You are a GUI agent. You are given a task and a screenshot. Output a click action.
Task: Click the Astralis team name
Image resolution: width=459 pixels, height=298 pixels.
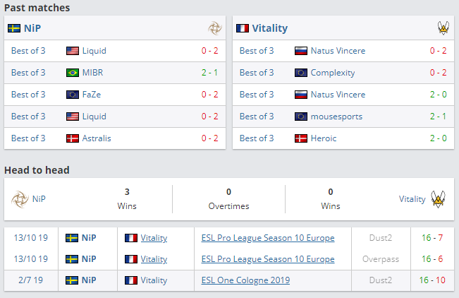tap(97, 138)
